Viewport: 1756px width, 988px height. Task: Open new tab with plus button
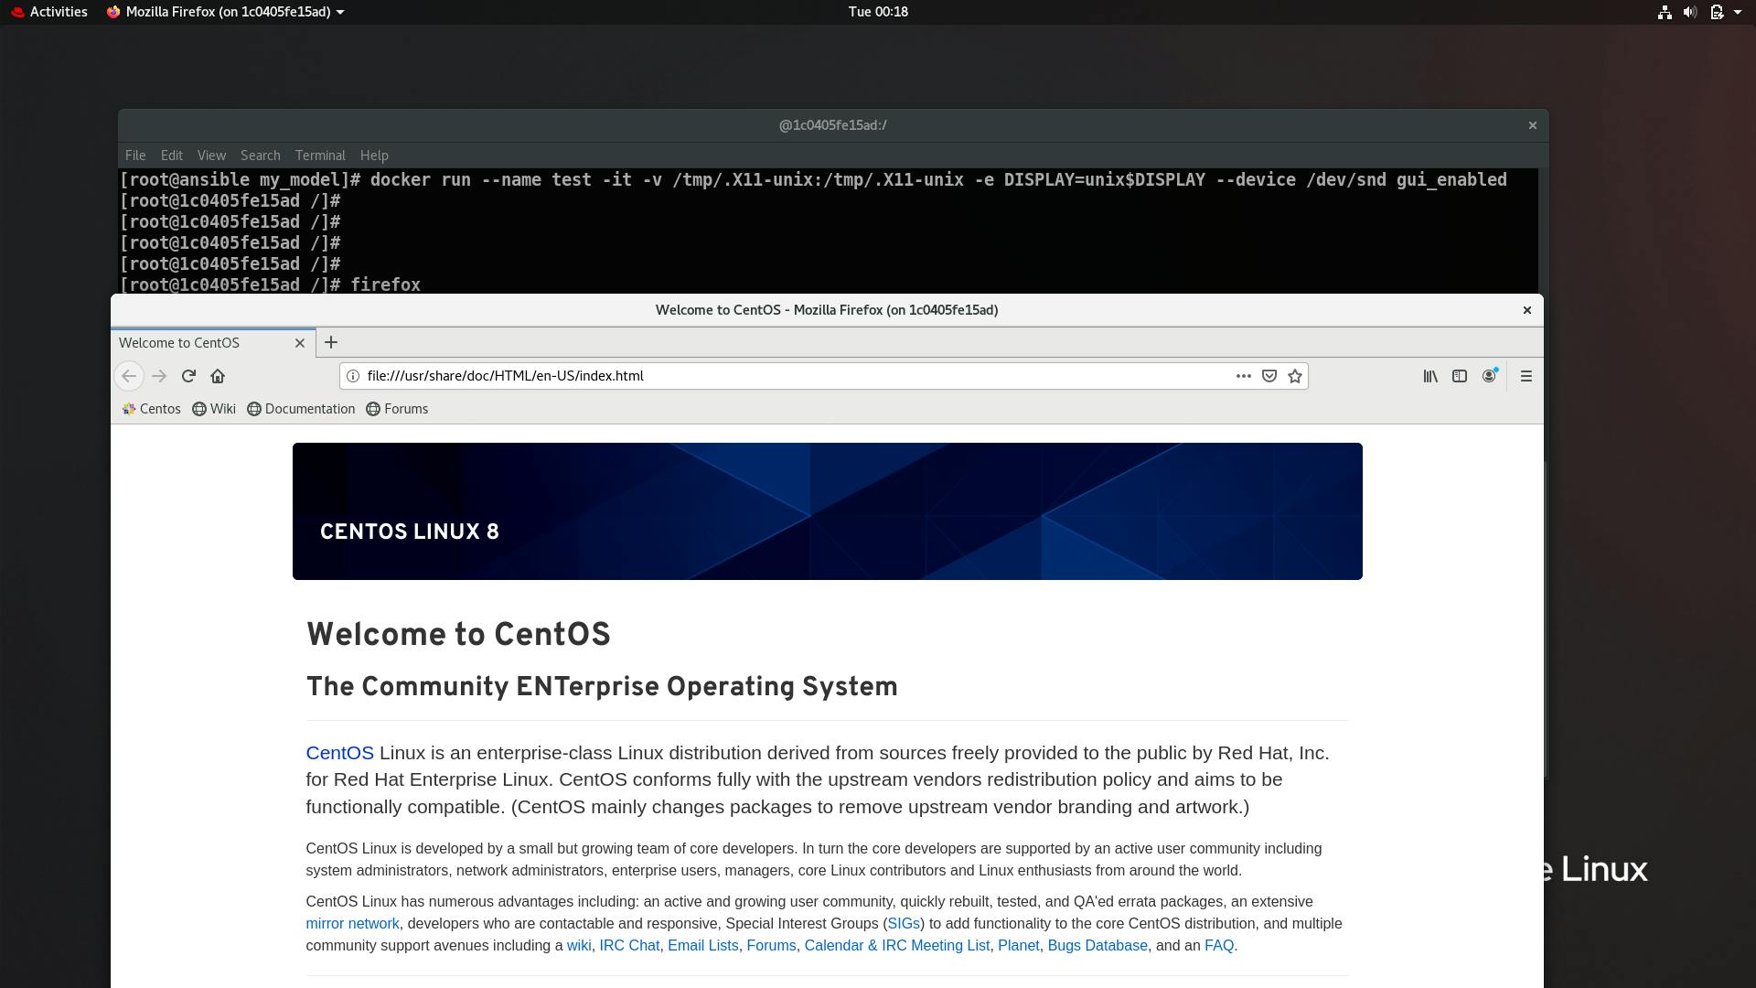[x=332, y=343]
